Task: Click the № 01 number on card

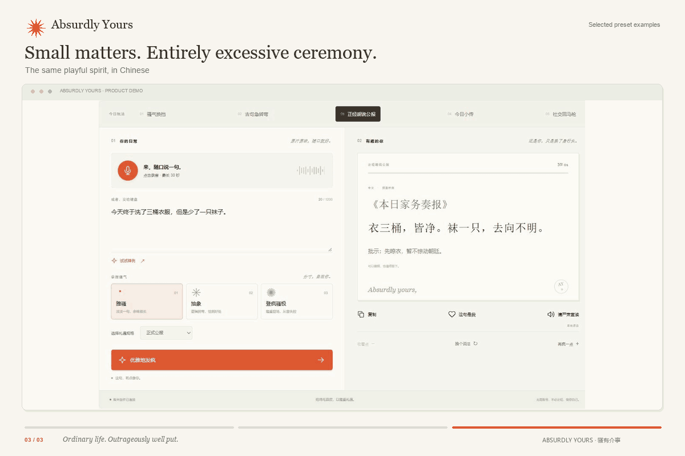Action: coord(563,164)
